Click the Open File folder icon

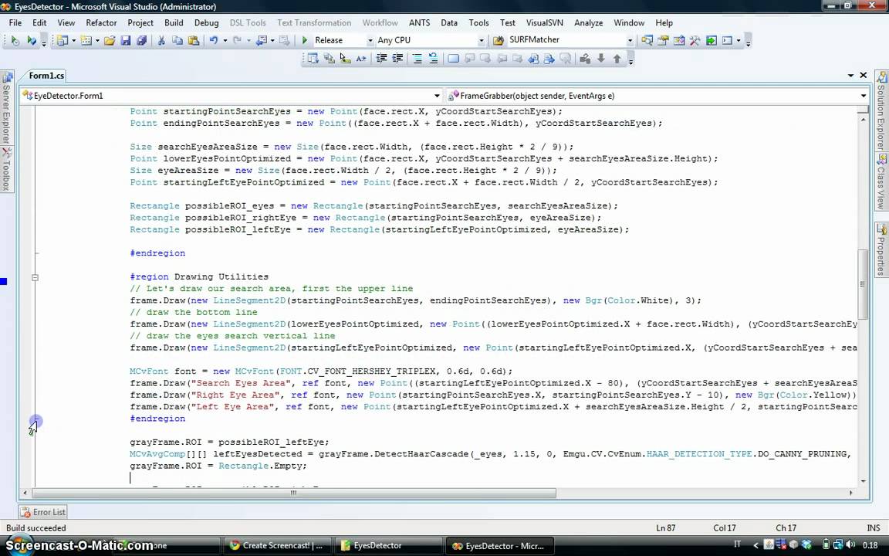[x=110, y=40]
